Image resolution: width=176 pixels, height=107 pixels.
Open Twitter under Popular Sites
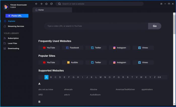(x=96, y=62)
